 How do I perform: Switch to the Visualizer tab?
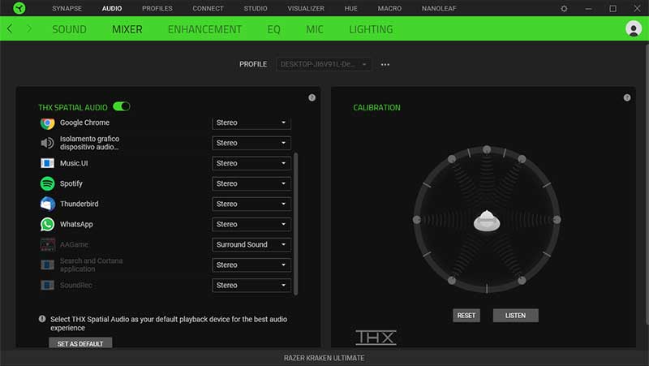click(306, 8)
